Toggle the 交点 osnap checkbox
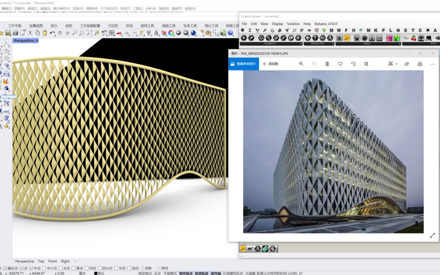The width and height of the screenshot is (440, 275). 61,268
